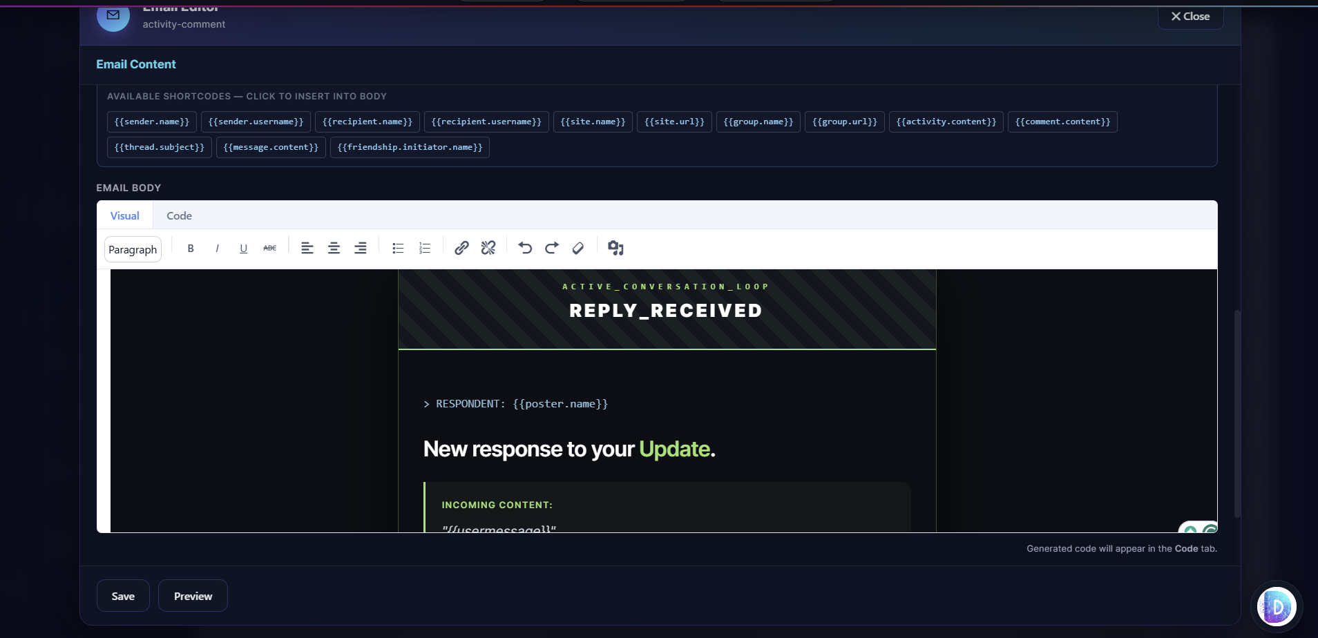1318x638 pixels.
Task: Create a numbered list
Action: point(424,249)
